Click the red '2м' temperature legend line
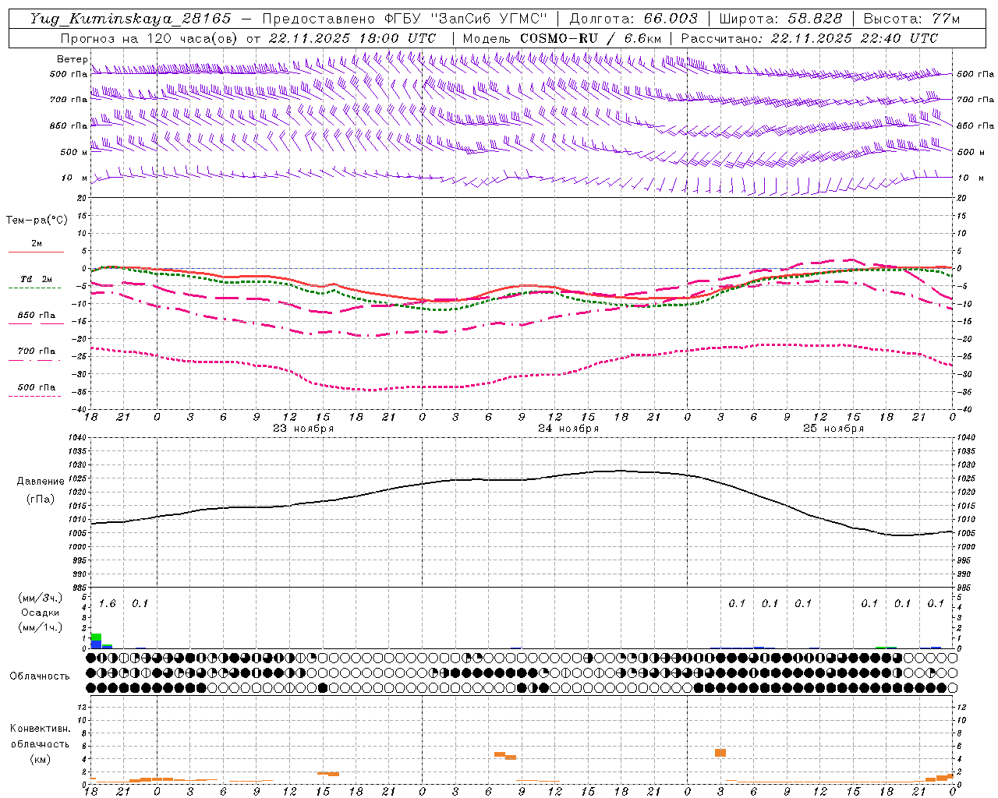 tap(36, 252)
